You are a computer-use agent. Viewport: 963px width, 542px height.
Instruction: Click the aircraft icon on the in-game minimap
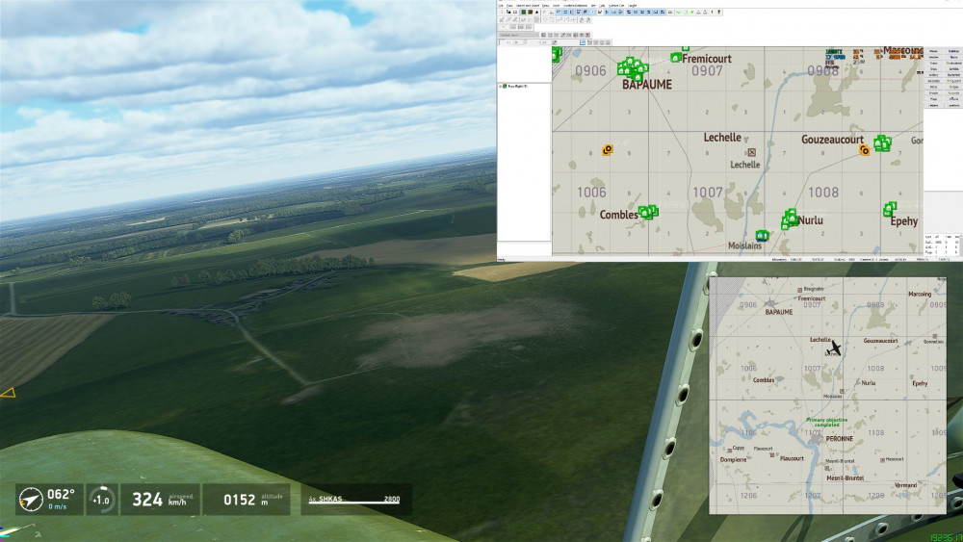click(833, 349)
